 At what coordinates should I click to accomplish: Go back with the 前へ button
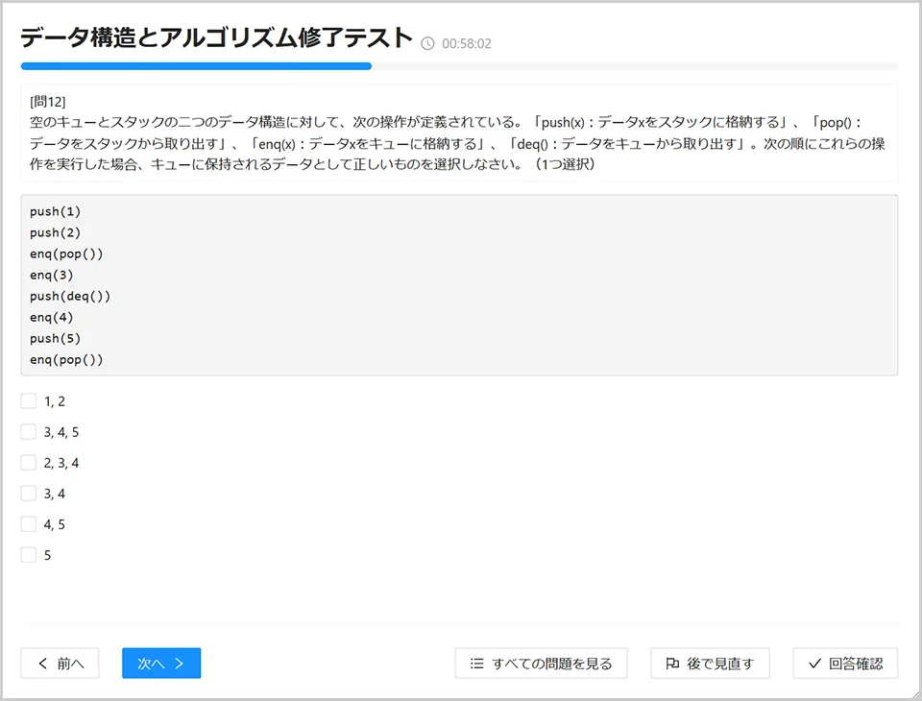(60, 664)
